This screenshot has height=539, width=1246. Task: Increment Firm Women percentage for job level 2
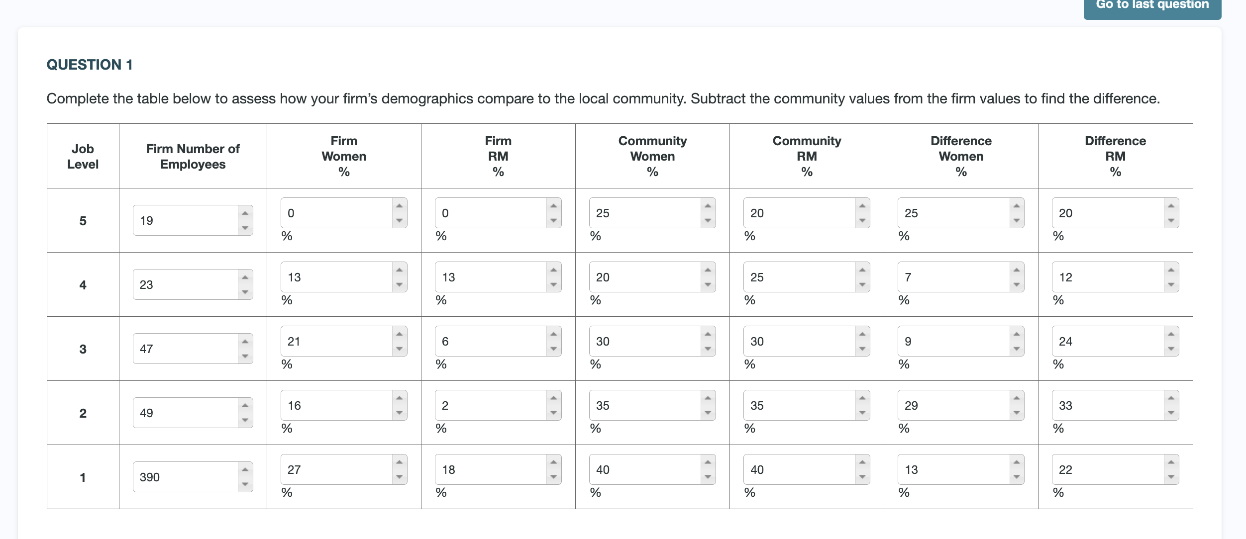point(398,398)
